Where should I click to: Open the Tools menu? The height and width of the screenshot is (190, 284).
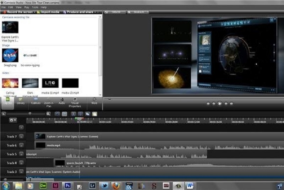35,7
